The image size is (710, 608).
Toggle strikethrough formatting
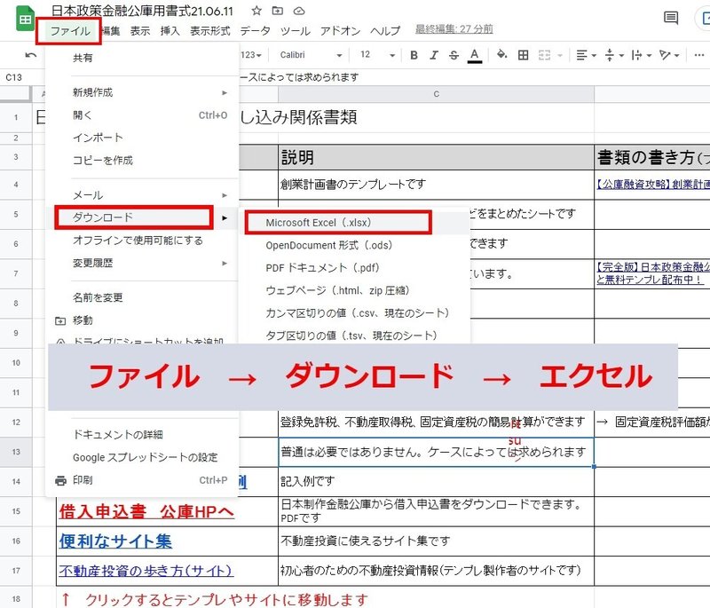pyautogui.click(x=454, y=55)
